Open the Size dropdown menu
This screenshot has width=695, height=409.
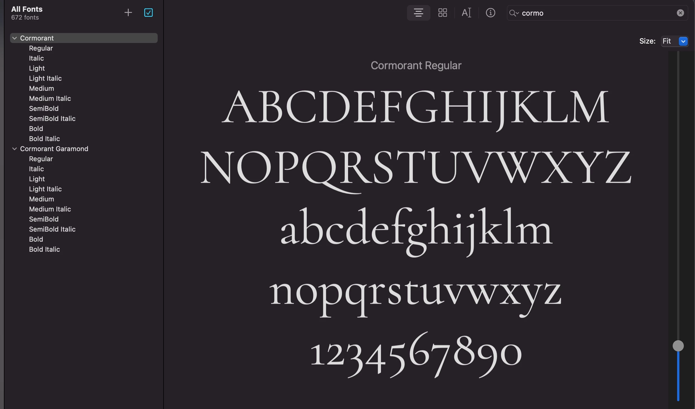pyautogui.click(x=683, y=41)
